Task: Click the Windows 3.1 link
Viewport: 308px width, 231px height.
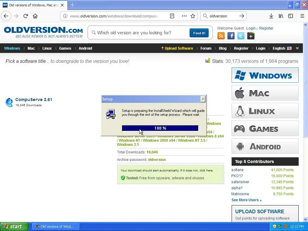Action: 128,145
